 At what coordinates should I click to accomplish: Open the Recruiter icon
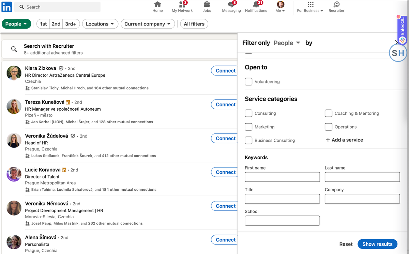[336, 4]
